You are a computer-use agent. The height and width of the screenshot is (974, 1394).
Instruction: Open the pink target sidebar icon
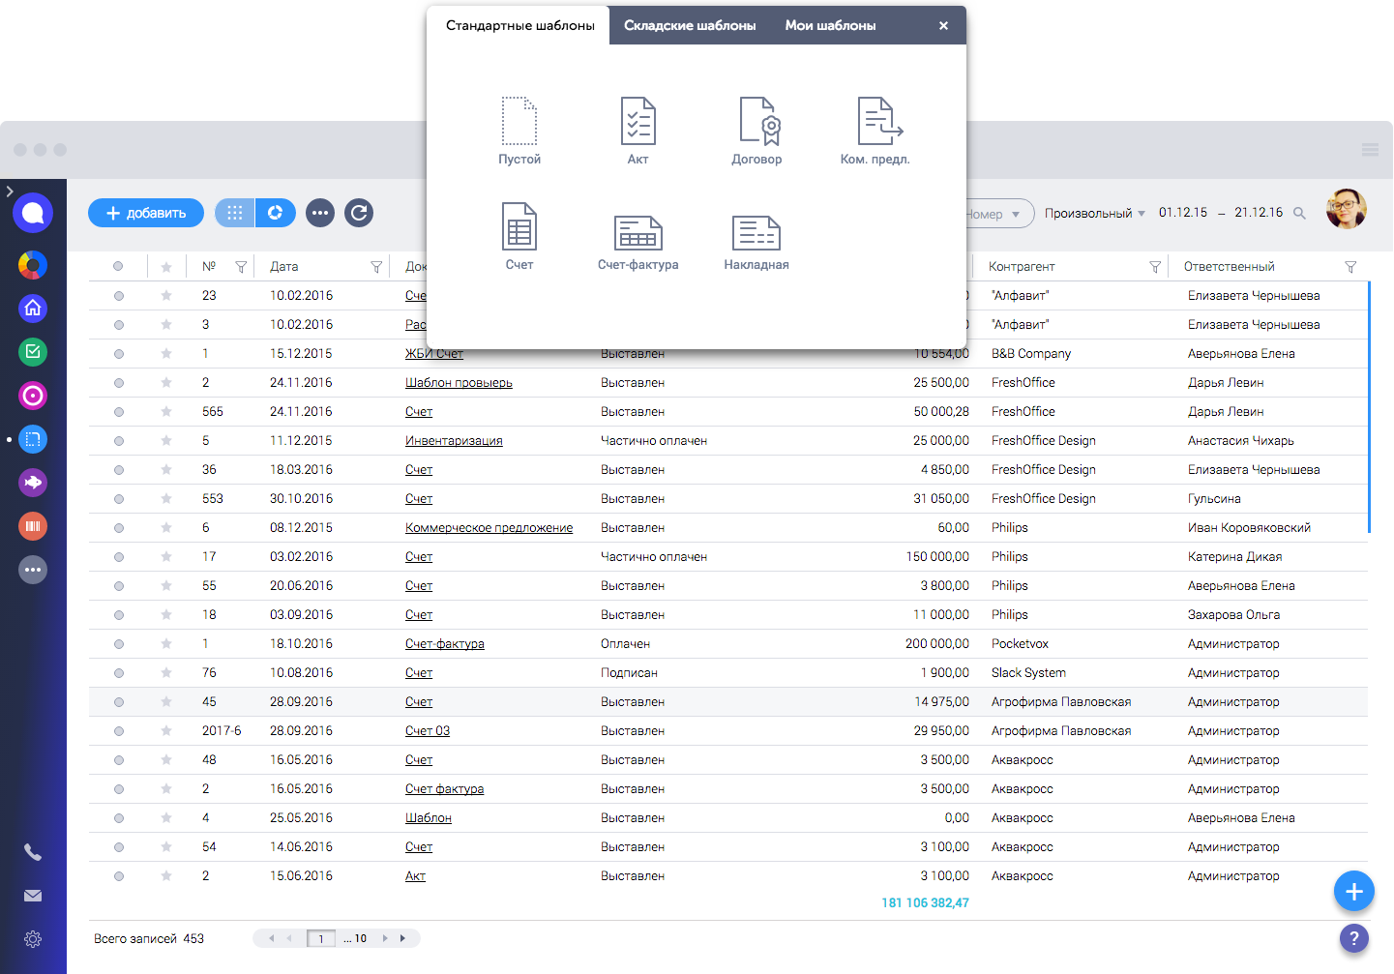33,396
